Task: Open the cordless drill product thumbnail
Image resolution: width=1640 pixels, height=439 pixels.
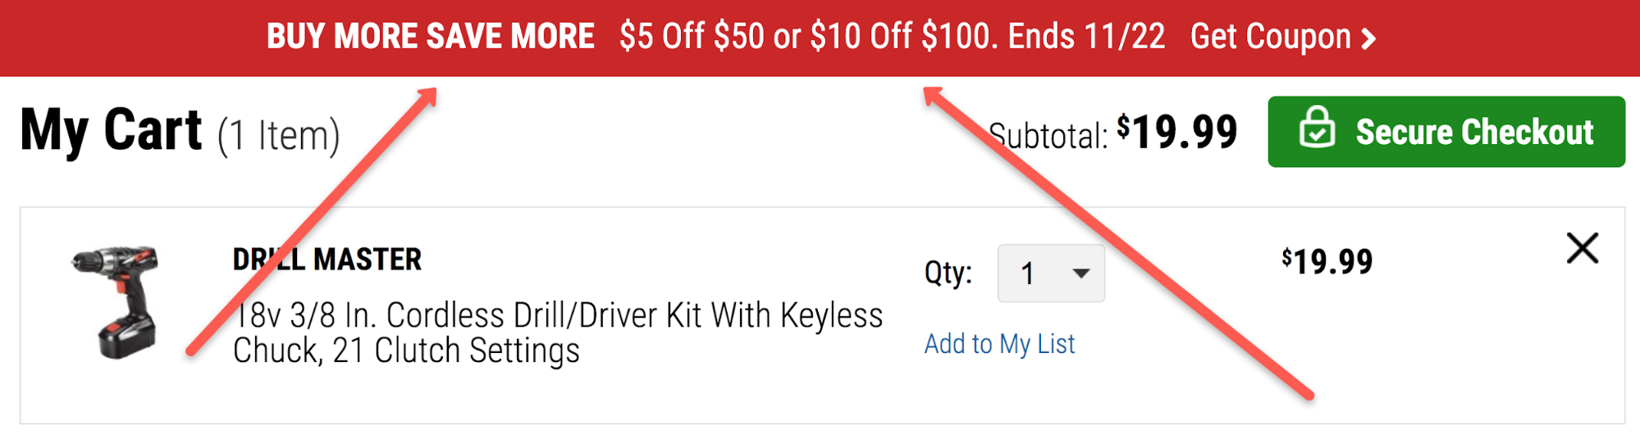Action: click(x=116, y=301)
